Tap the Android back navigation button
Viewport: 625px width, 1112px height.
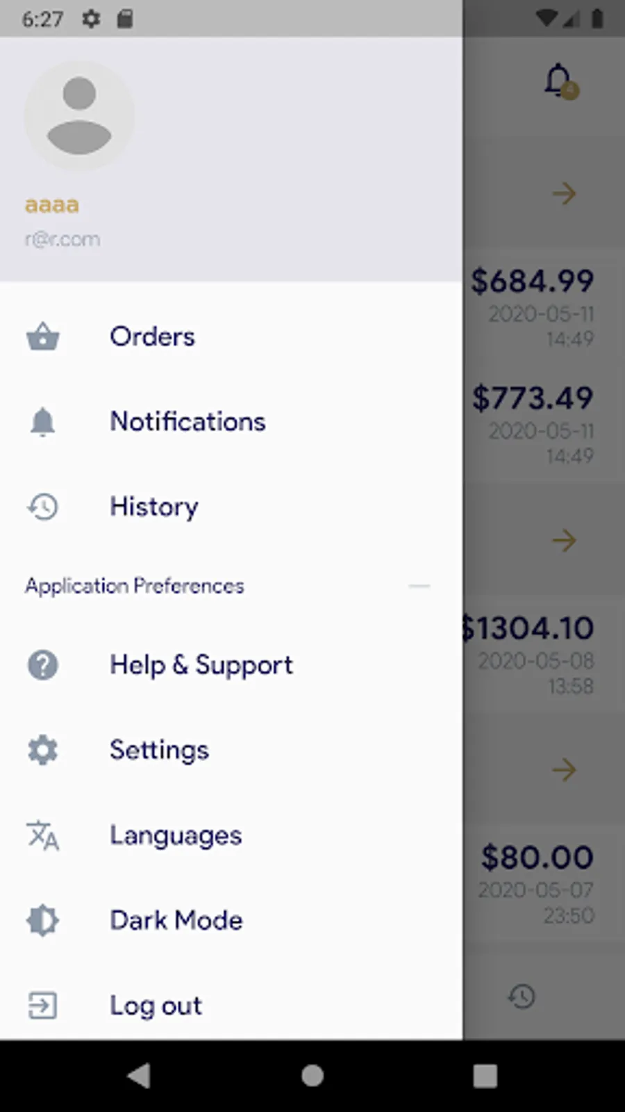click(x=139, y=1076)
